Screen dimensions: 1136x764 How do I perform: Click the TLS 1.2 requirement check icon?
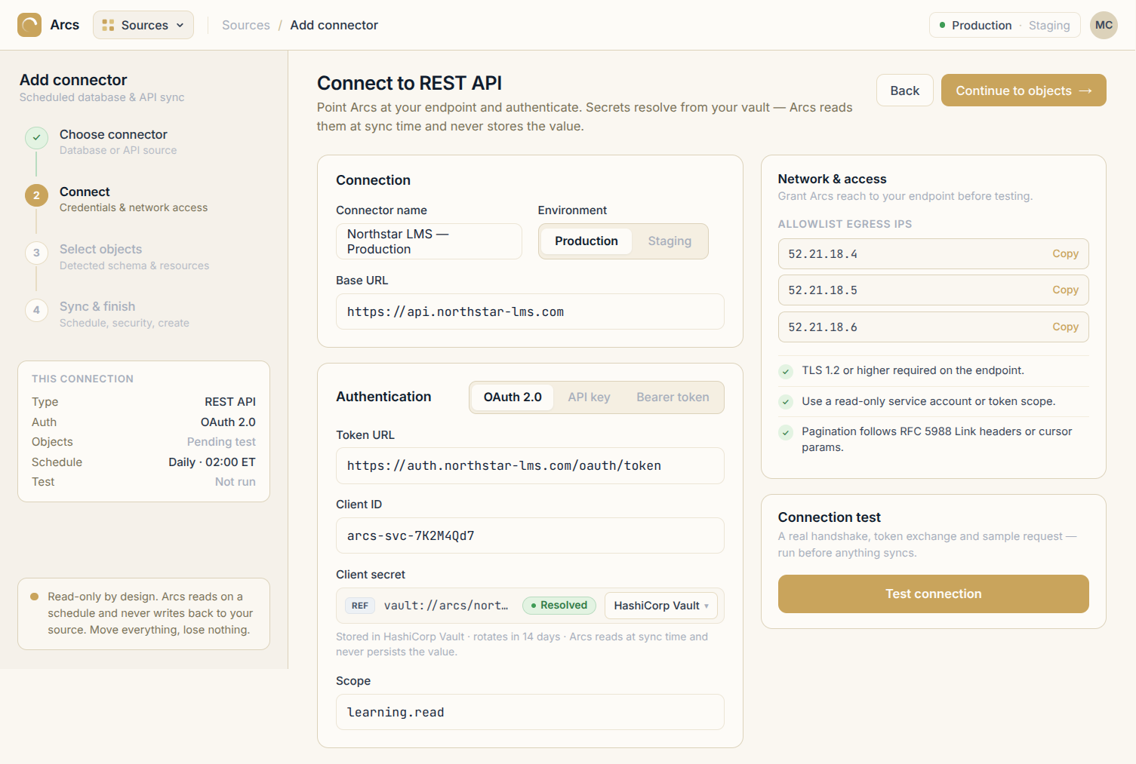pos(786,371)
